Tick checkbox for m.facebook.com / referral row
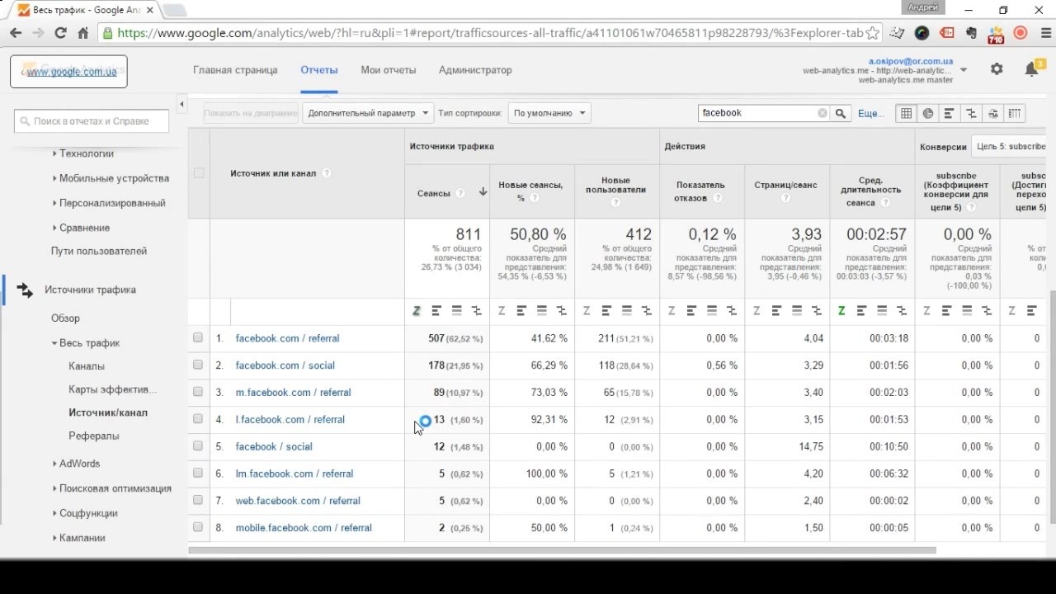This screenshot has width=1056, height=594. (x=198, y=392)
